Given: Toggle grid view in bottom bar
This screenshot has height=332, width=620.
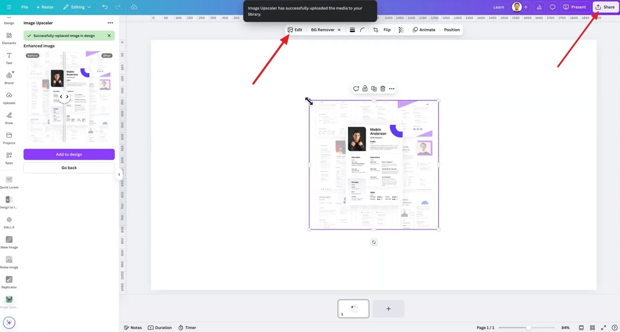Looking at the screenshot, I should coord(592,328).
